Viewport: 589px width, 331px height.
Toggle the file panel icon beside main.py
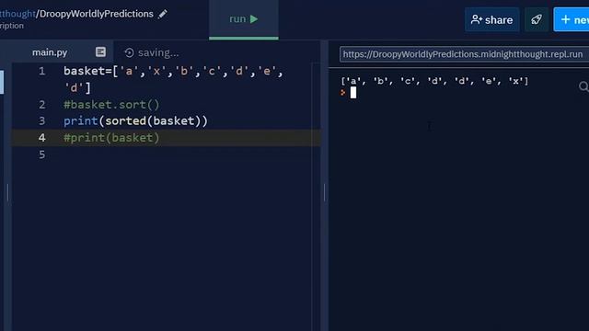click(x=100, y=52)
